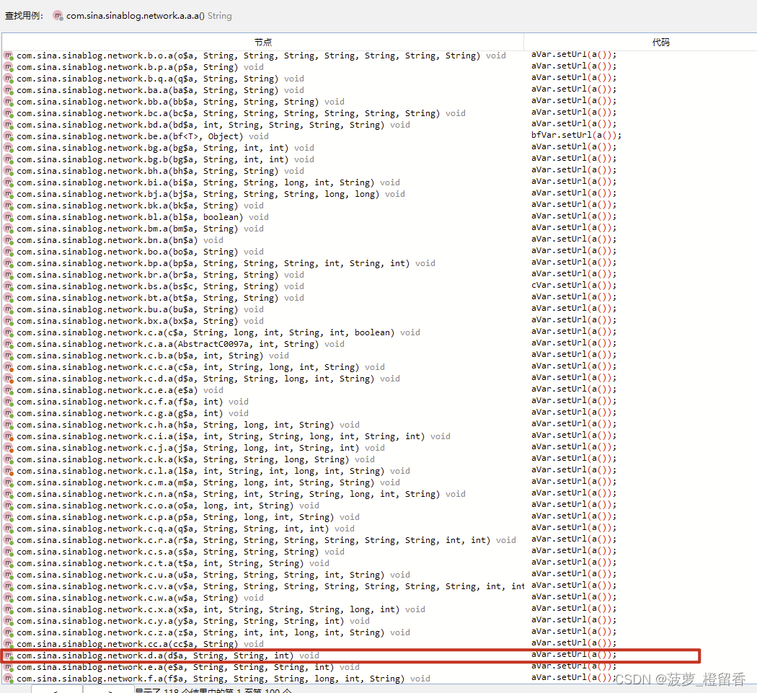The height and width of the screenshot is (693, 757).
Task: Select the network.bt.a(bt$a, String, String) row
Action: click(379, 299)
